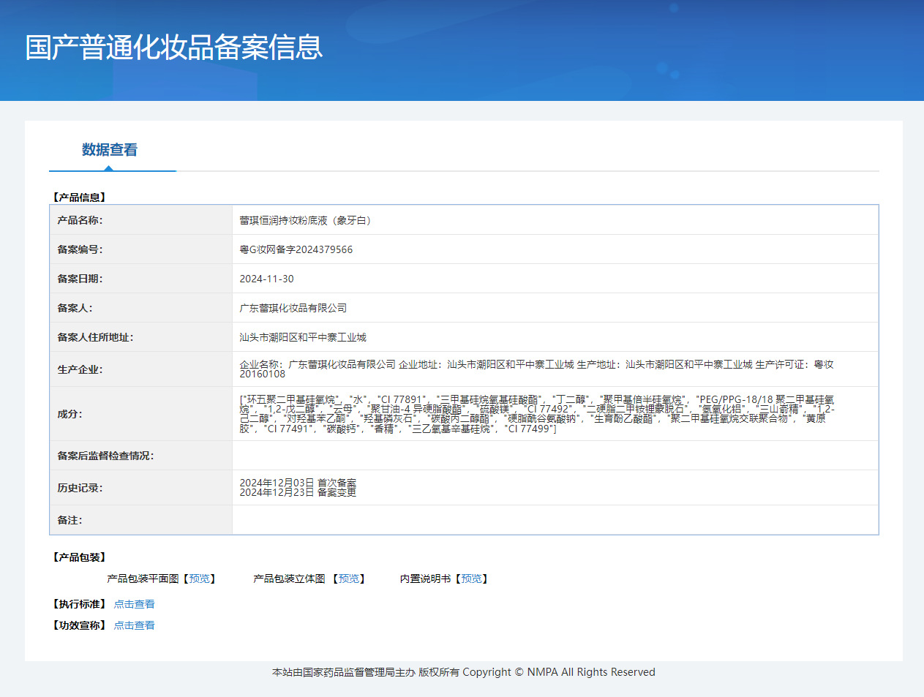
Task: Open 预览 link for 内置说明书
Action: coord(471,579)
